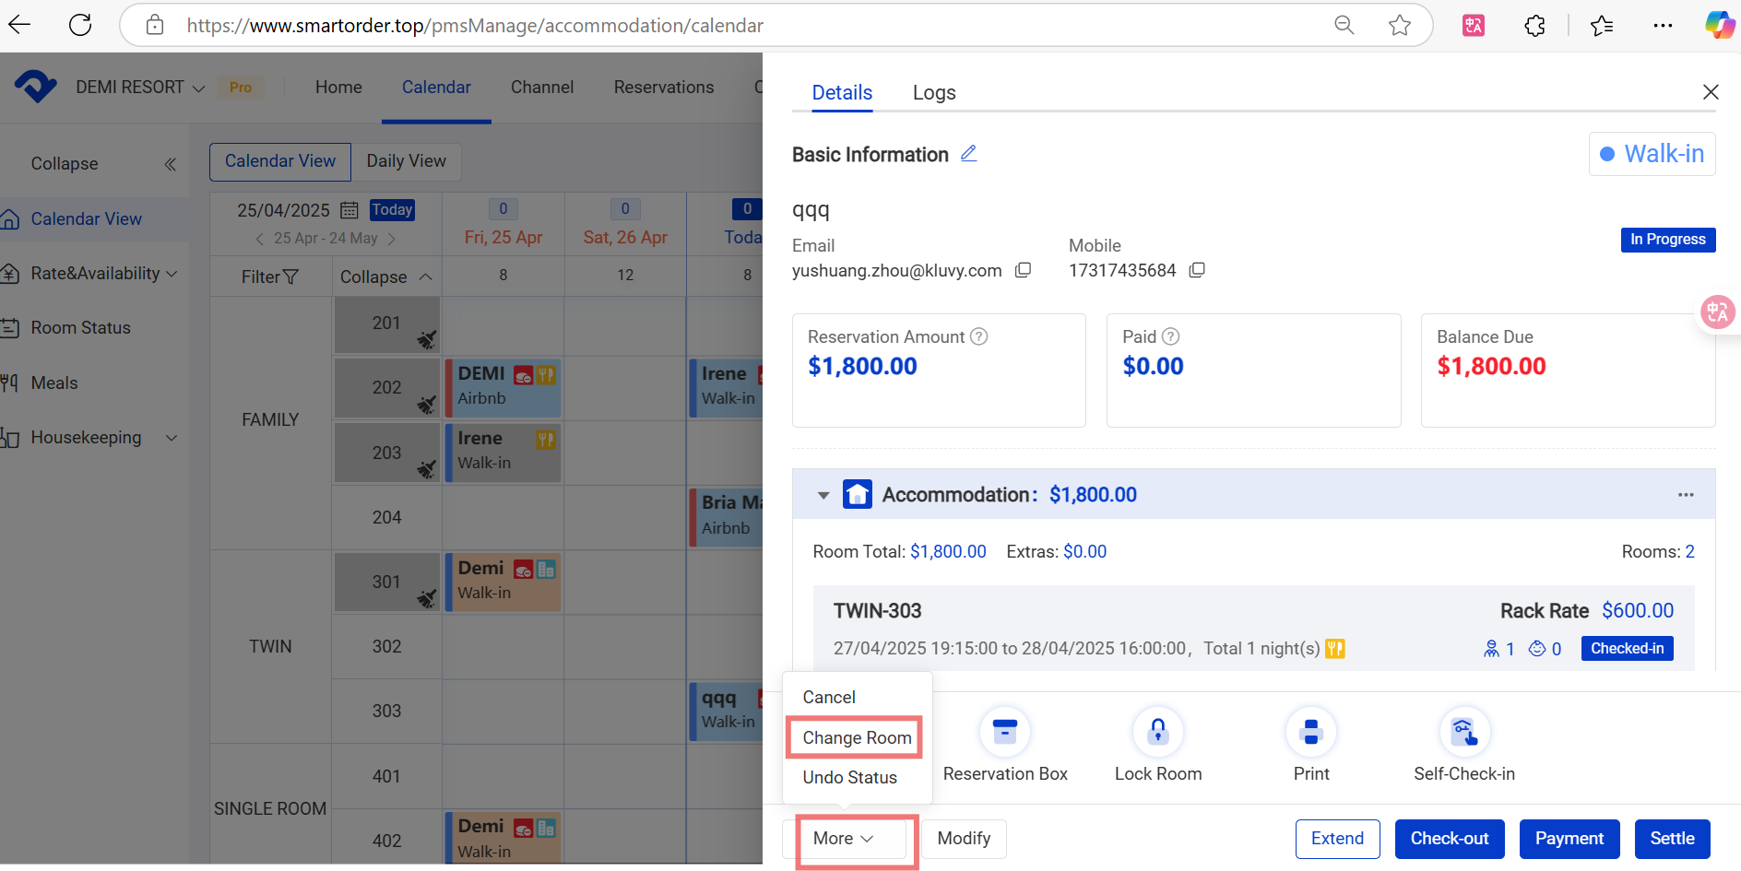Click the edit pencil beside Basic Information
The image size is (1741, 871).
[968, 154]
